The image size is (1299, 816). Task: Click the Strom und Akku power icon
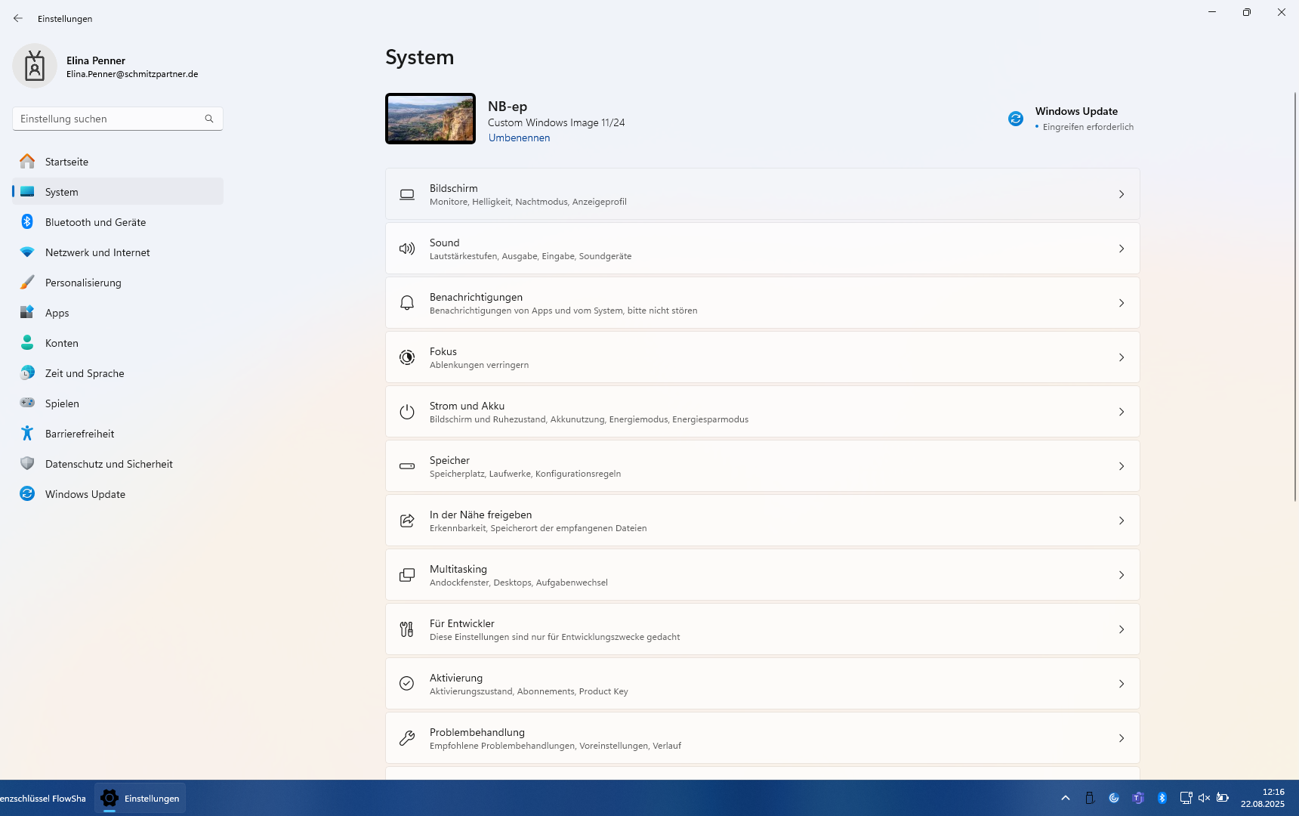[x=407, y=412]
